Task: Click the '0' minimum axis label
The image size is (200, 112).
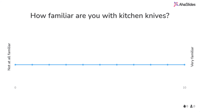Action: click(15, 88)
